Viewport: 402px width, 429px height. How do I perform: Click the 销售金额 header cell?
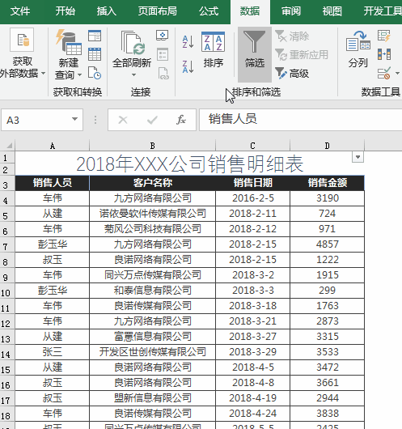[327, 183]
